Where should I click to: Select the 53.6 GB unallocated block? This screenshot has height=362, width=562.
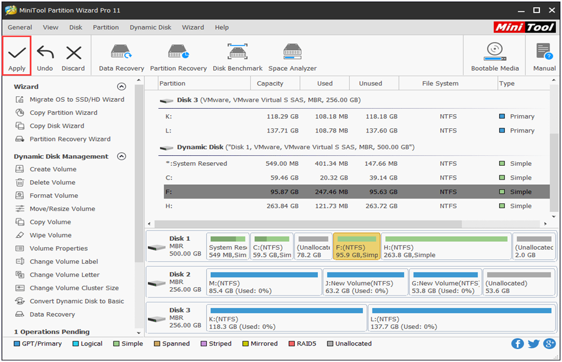519,282
